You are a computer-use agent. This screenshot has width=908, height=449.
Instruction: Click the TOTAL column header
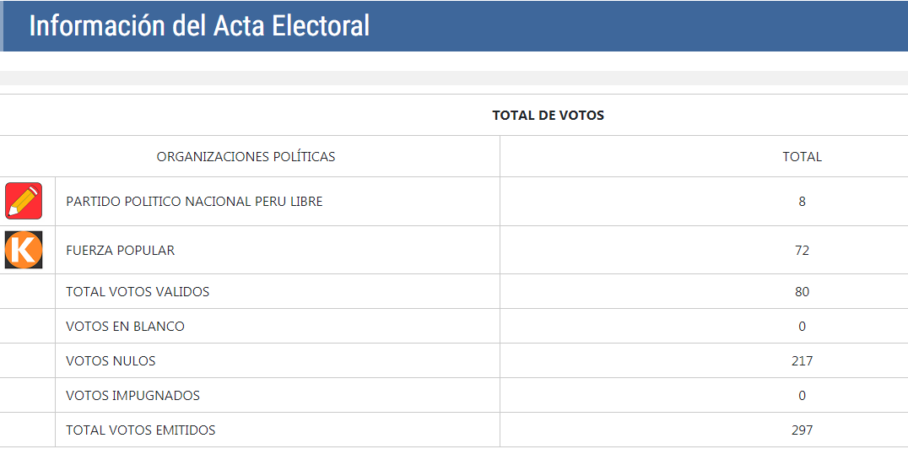[x=802, y=156]
